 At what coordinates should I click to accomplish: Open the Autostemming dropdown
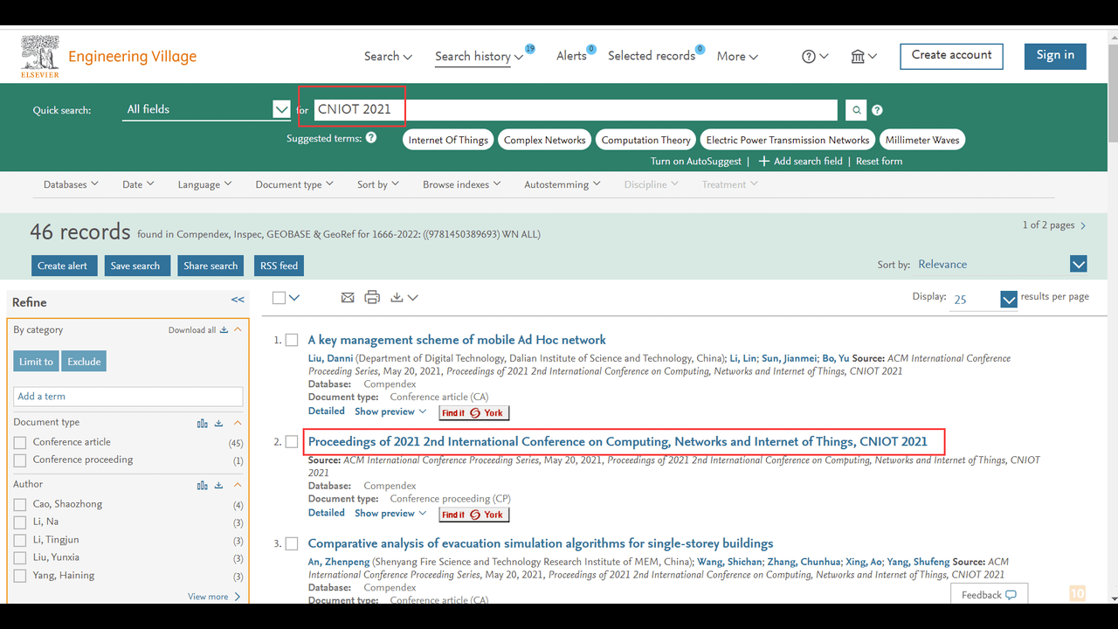[562, 184]
